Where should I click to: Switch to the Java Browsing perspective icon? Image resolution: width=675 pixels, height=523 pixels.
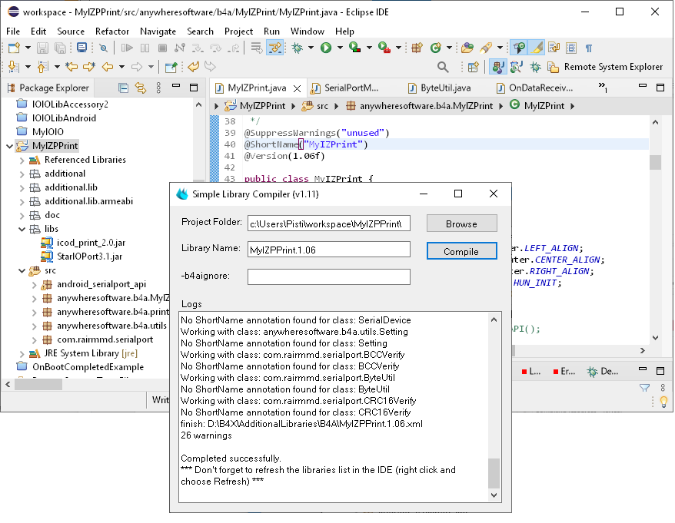516,67
